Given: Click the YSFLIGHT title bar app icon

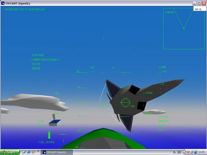Looking at the screenshot, I should pos(2,3).
